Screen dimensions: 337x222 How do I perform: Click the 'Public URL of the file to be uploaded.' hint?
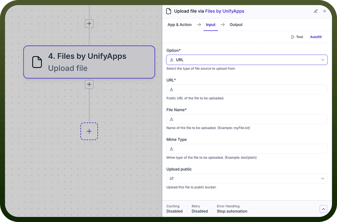[195, 98]
